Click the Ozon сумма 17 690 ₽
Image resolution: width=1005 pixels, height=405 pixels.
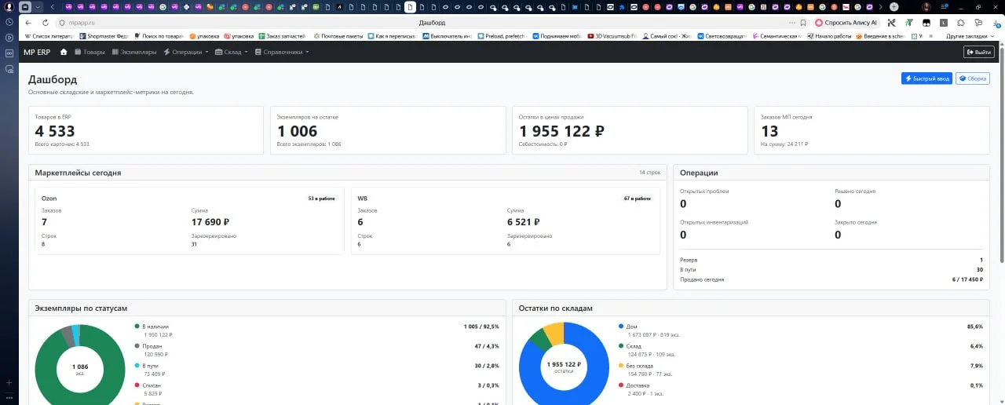point(210,222)
